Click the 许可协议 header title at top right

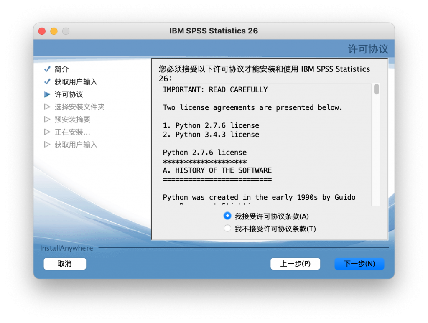tap(368, 49)
